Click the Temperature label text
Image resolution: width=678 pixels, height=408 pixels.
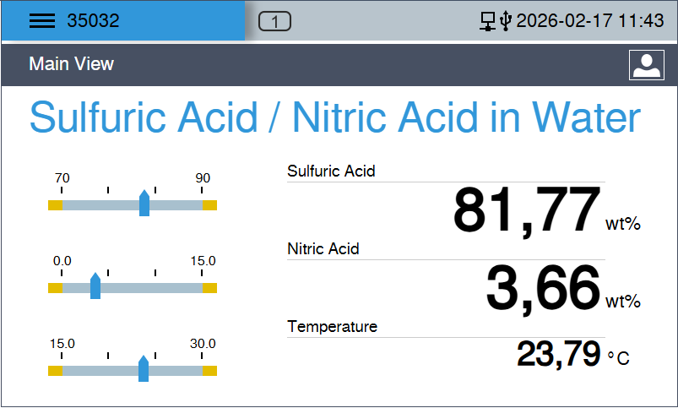(332, 326)
